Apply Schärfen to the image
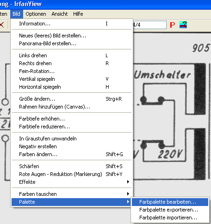Viewport: 211px width, 224px height. click(72, 166)
